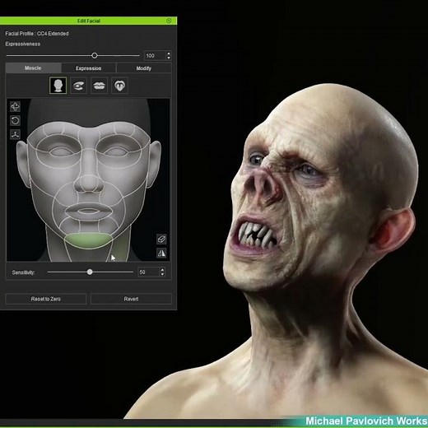This screenshot has height=428, width=428.
Task: Click the Revert button
Action: pyautogui.click(x=131, y=299)
